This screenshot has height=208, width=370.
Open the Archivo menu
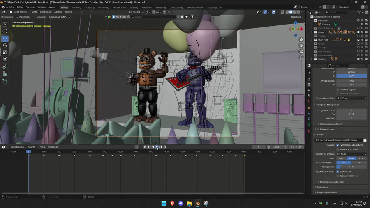[x=10, y=7]
